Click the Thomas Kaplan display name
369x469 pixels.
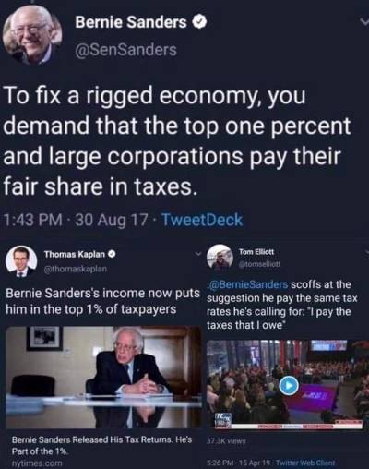[x=76, y=255]
